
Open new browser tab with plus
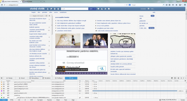44,2
